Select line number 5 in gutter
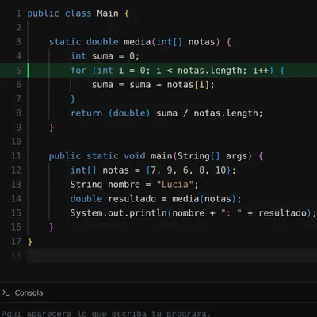Image resolution: width=317 pixels, height=317 pixels. [18, 71]
